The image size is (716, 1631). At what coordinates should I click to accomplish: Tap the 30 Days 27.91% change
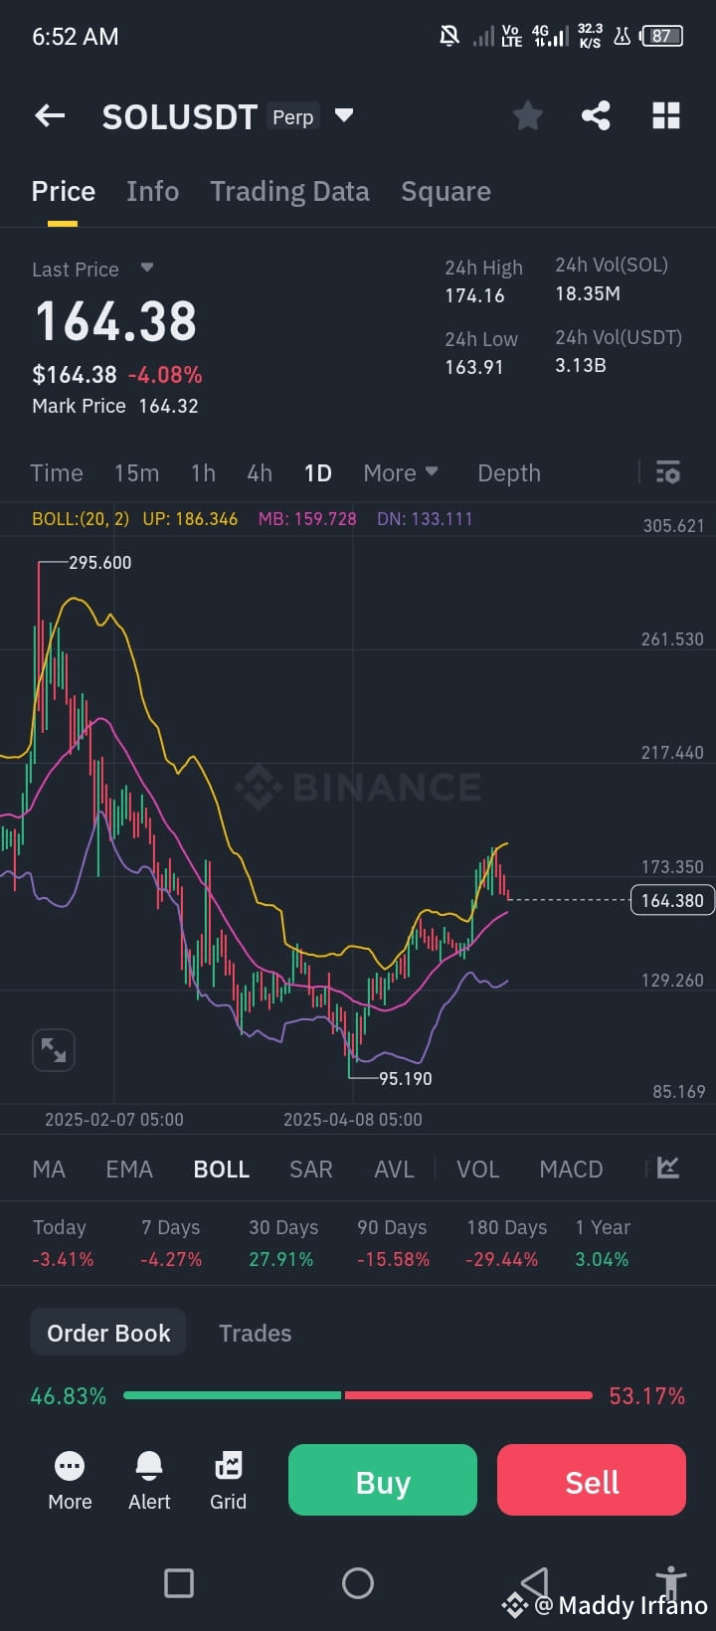pos(281,1259)
